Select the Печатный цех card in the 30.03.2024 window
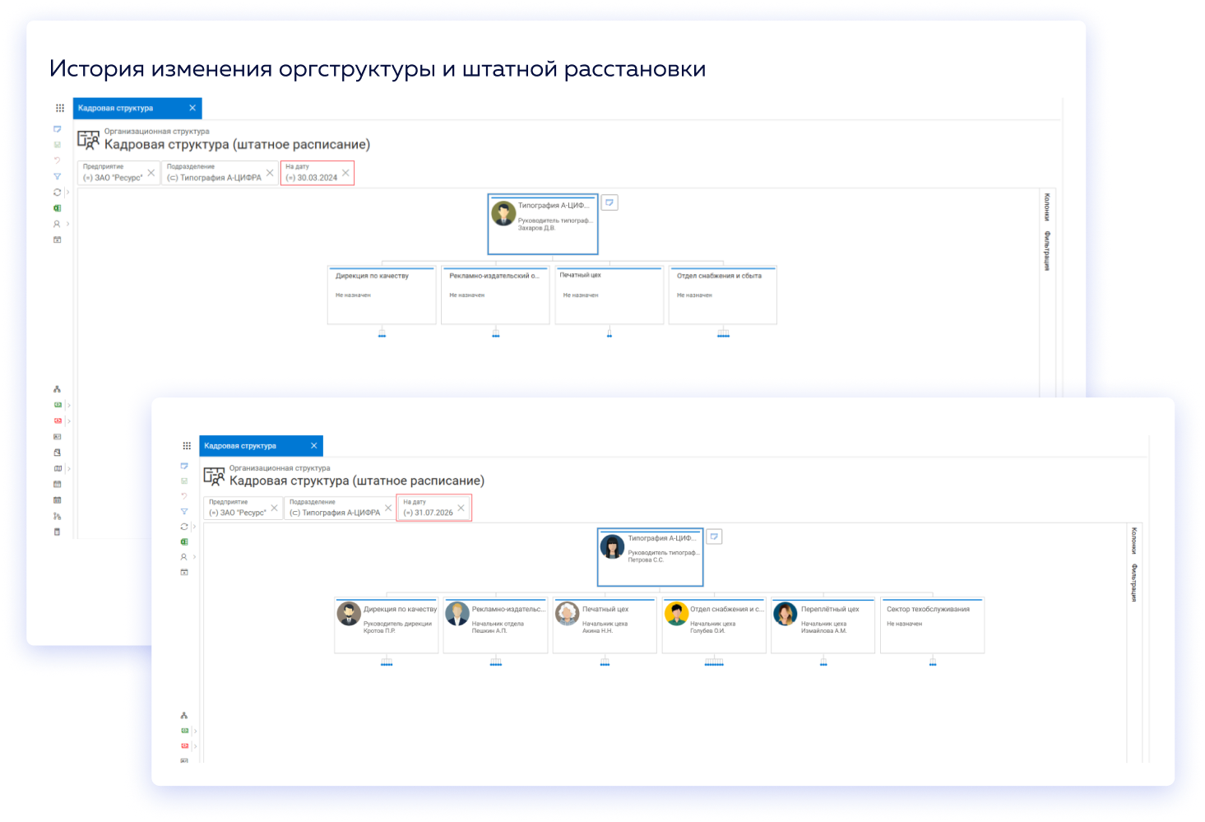This screenshot has width=1205, height=822. pyautogui.click(x=609, y=295)
